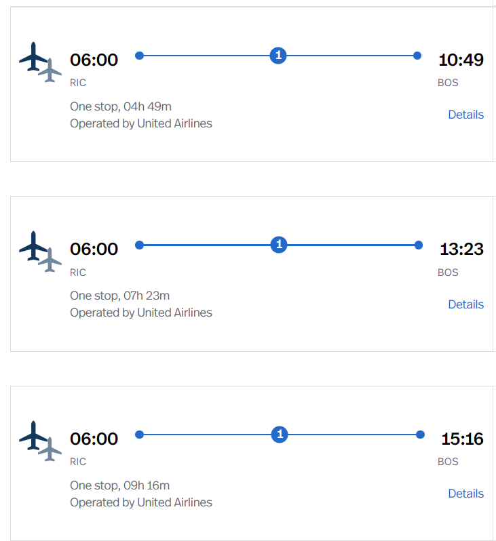Click the airplane icon on the 13:23 arrival flight
Image resolution: width=496 pixels, height=541 pixels.
point(39,250)
